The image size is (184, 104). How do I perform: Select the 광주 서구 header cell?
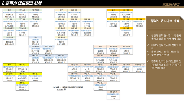(x=22, y=74)
